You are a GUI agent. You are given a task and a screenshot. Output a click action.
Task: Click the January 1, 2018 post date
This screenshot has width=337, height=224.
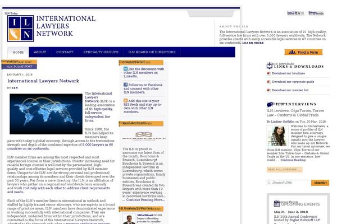pyautogui.click(x=20, y=74)
